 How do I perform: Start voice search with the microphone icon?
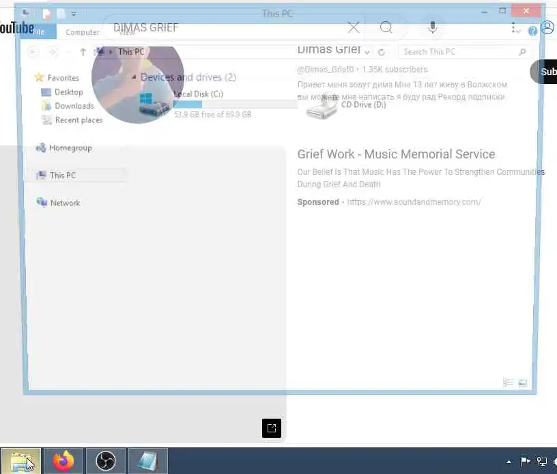pyautogui.click(x=432, y=27)
